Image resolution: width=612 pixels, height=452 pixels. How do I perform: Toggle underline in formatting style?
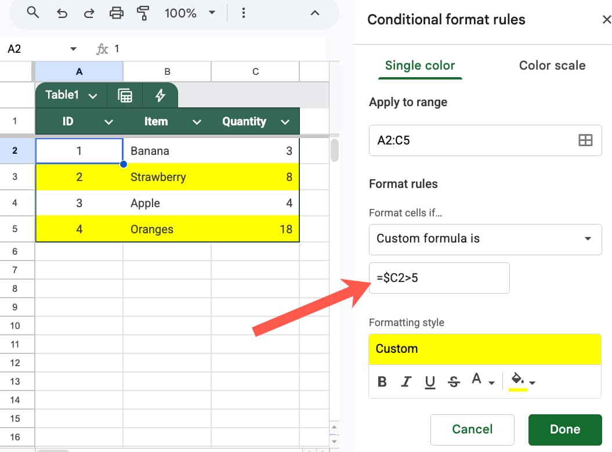[430, 381]
